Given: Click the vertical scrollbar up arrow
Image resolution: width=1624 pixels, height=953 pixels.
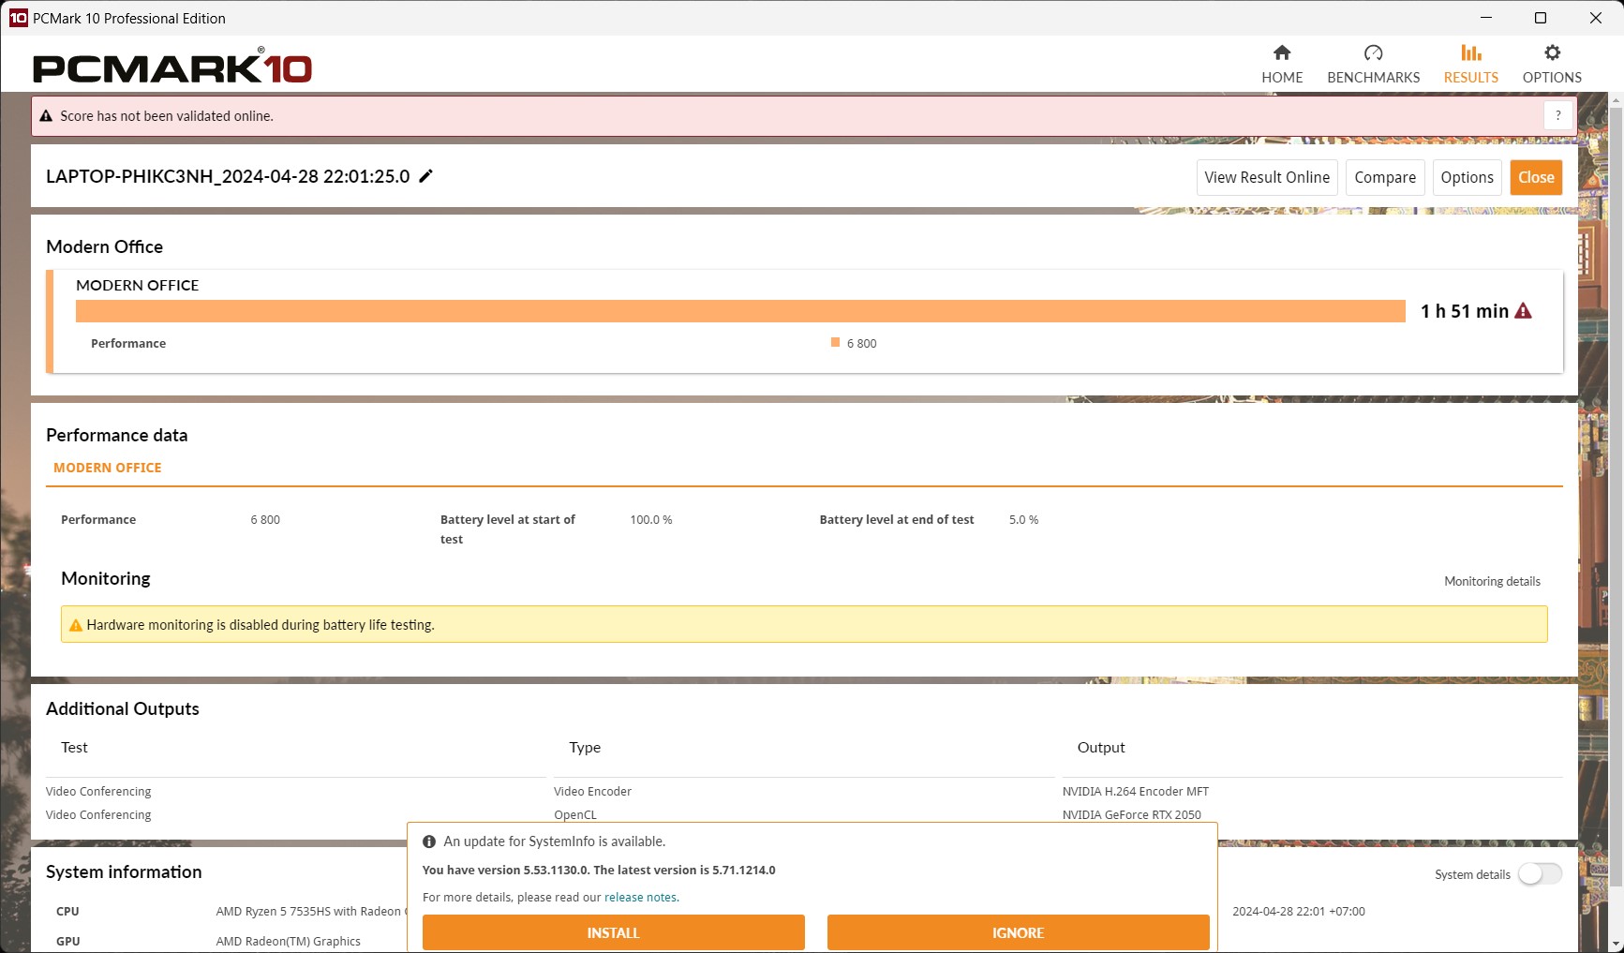Looking at the screenshot, I should 1616,99.
